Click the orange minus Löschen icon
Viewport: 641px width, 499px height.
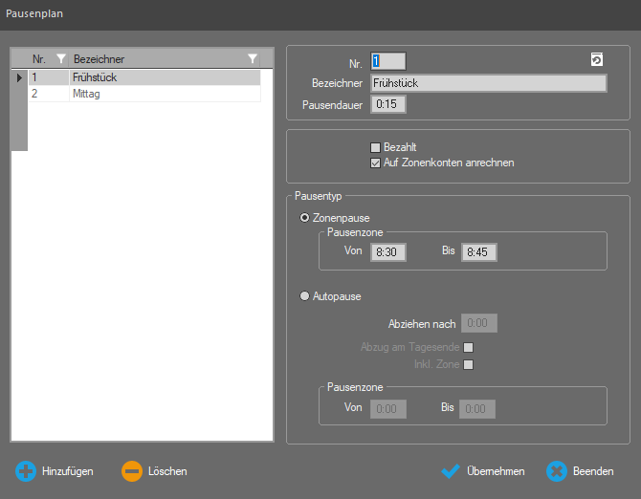coord(132,471)
